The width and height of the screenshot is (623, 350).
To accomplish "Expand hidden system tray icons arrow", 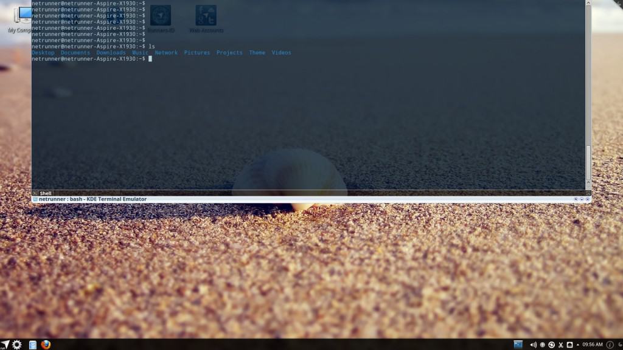I will [578, 345].
